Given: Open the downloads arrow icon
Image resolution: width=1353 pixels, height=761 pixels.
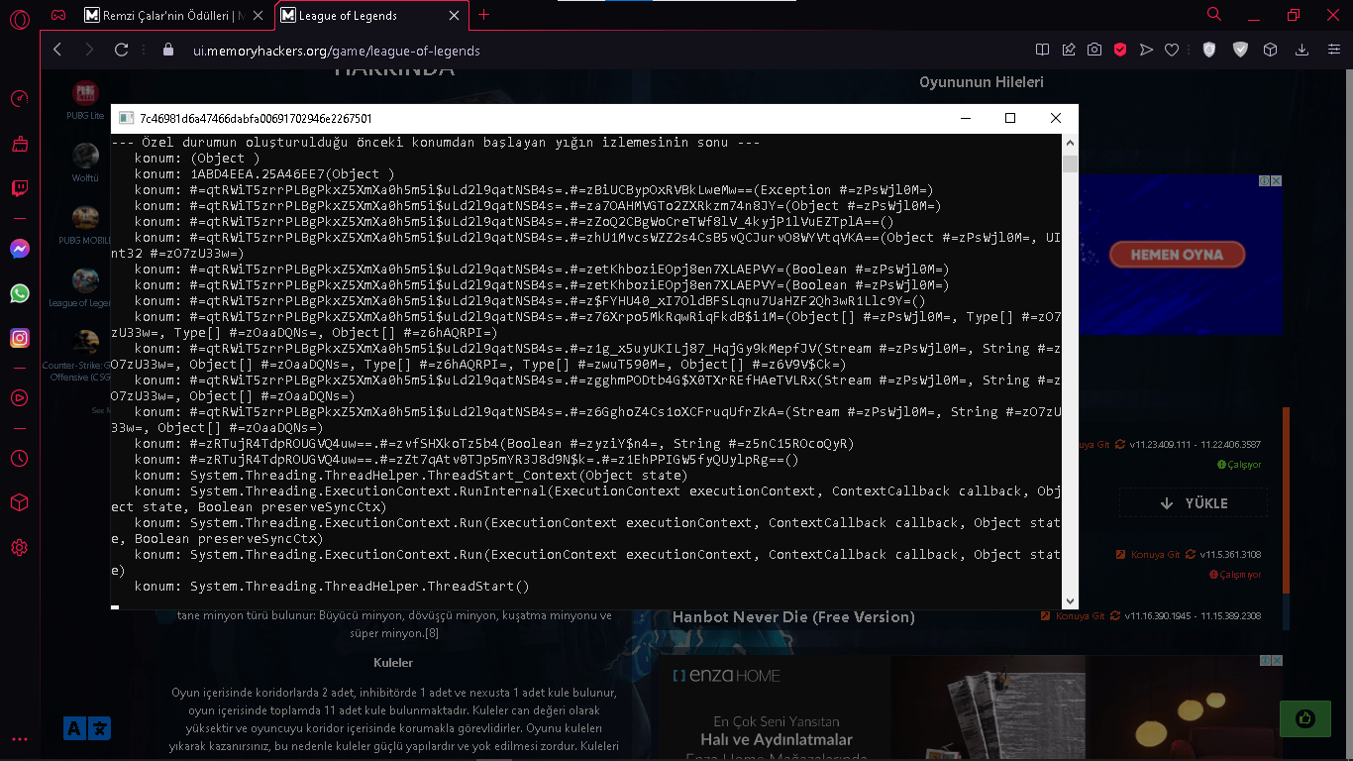Looking at the screenshot, I should [1302, 50].
